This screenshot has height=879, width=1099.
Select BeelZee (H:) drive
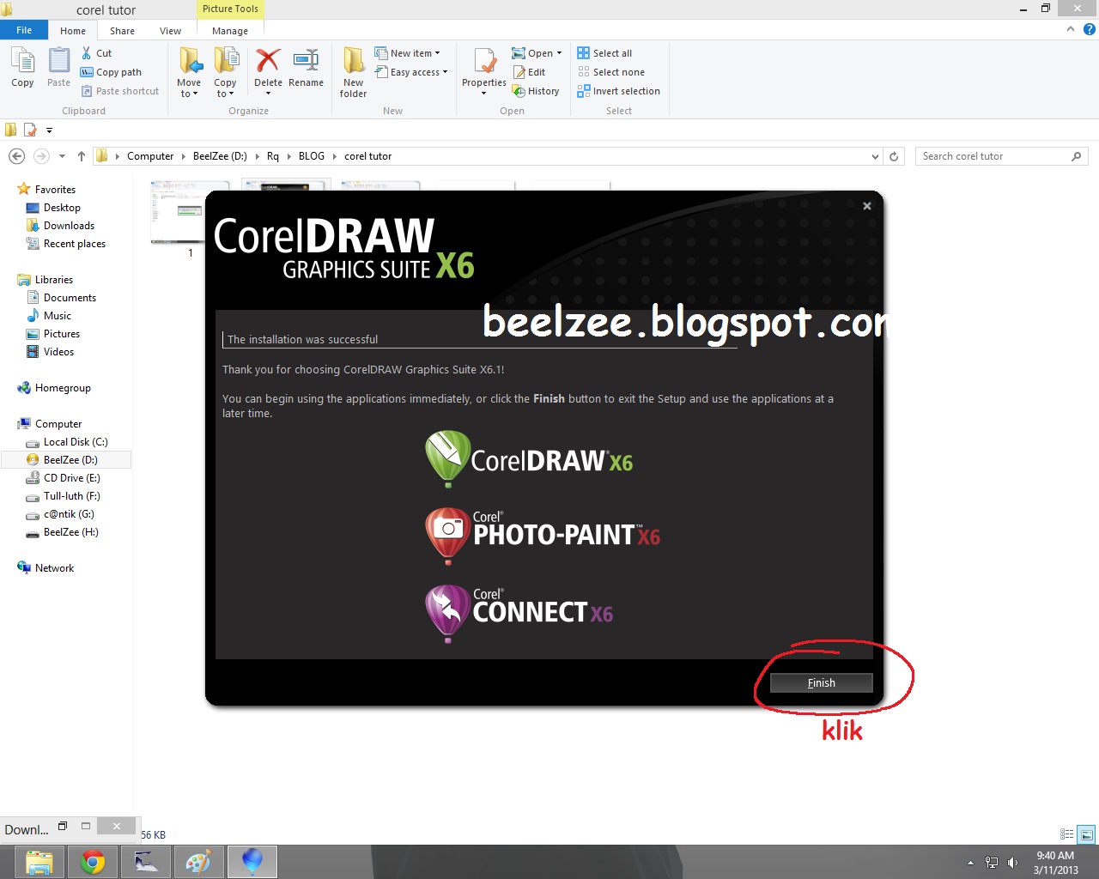(x=71, y=532)
